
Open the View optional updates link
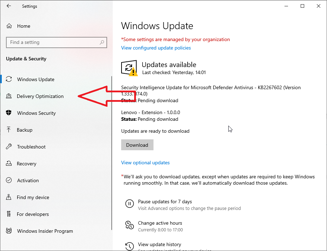point(145,163)
